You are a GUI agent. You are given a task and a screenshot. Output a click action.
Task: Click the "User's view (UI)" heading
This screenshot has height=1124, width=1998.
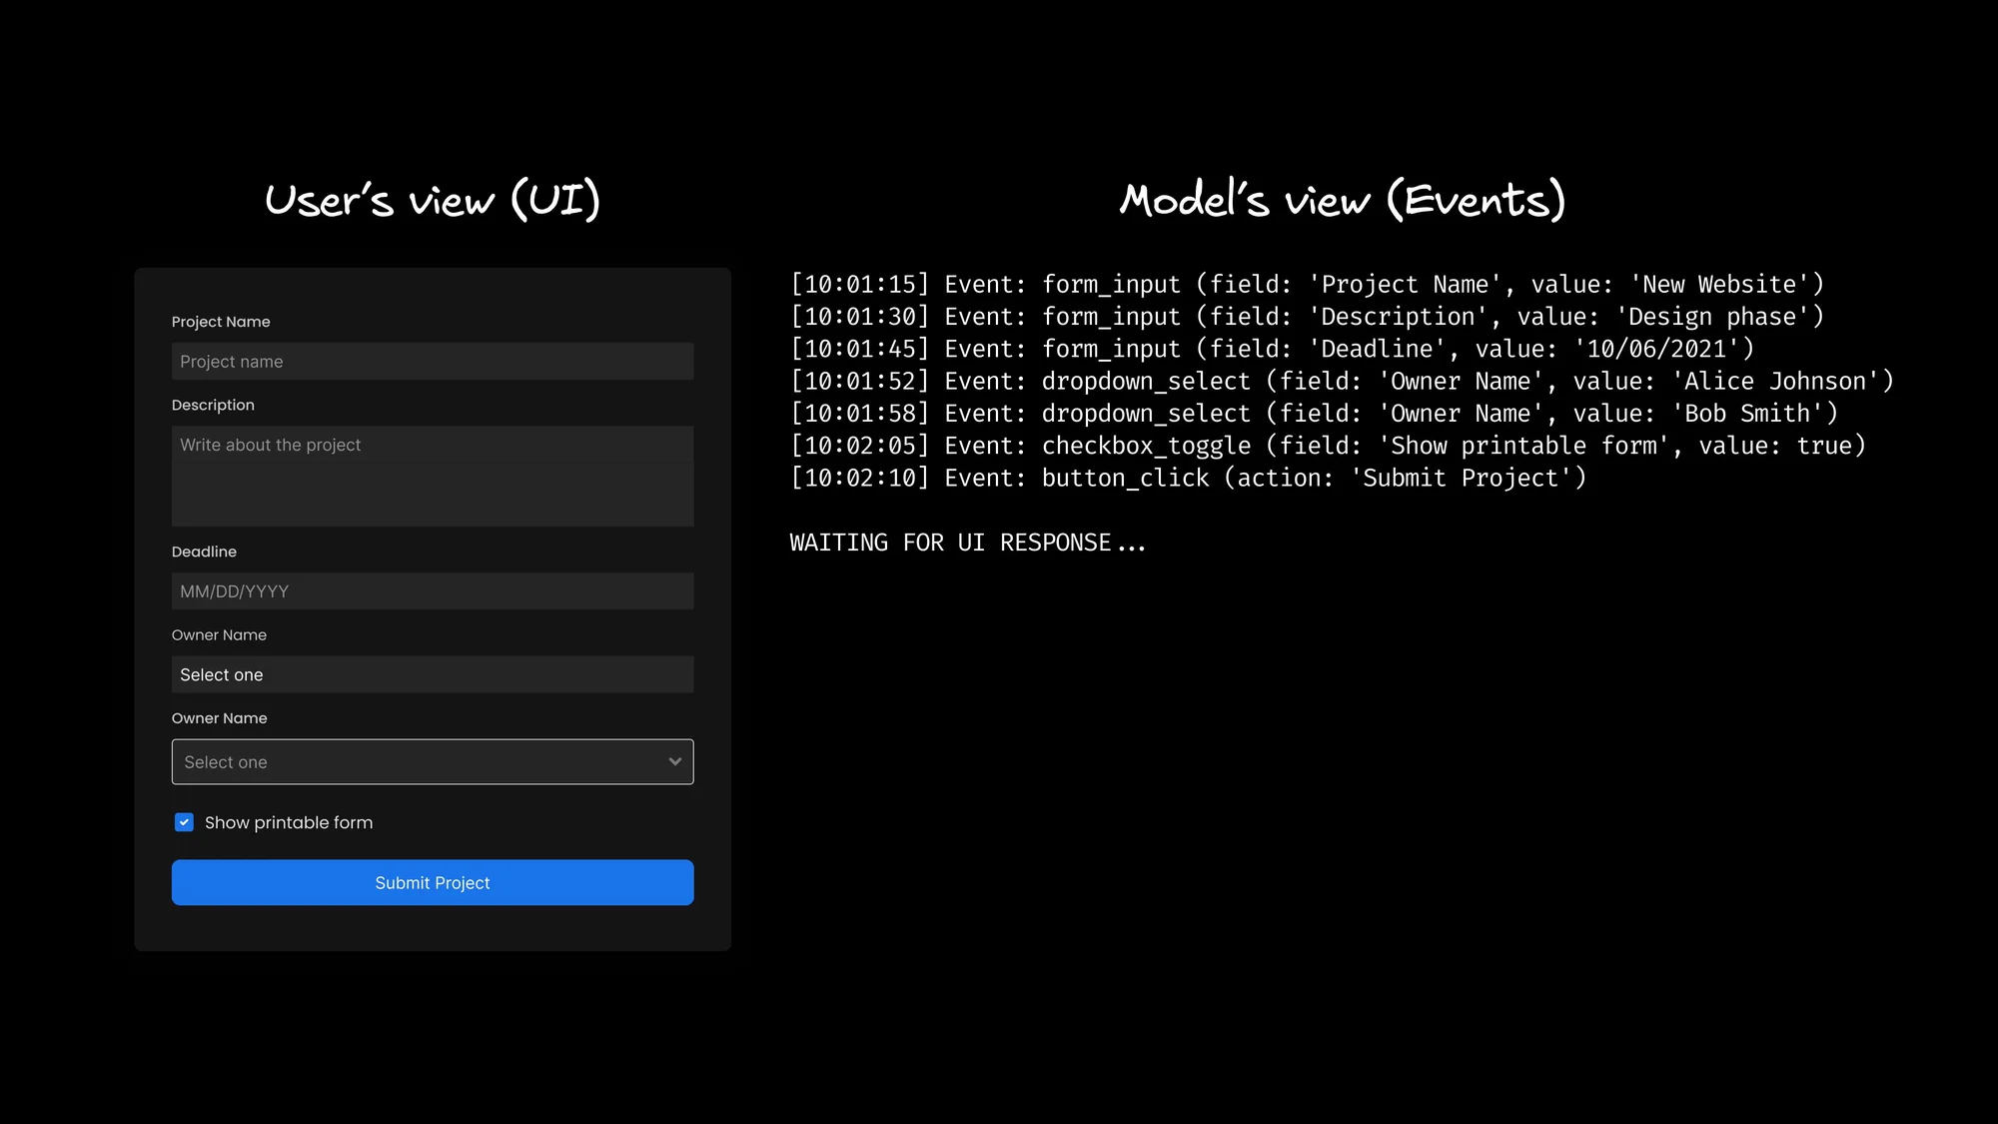point(433,200)
